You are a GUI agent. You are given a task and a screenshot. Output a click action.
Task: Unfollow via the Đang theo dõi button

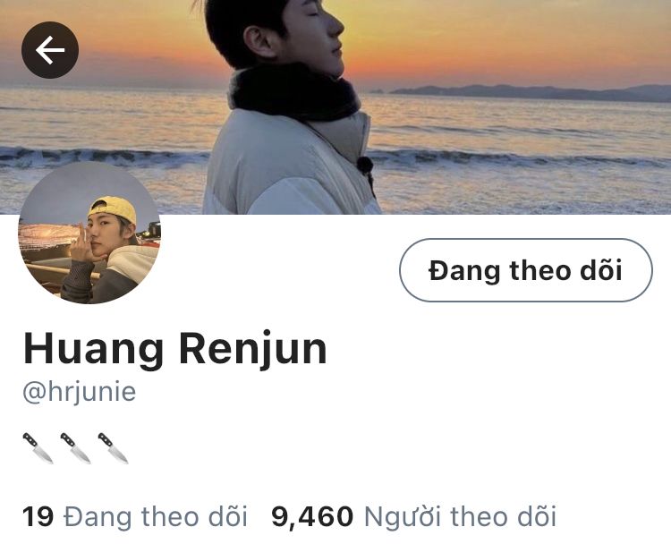[526, 270]
